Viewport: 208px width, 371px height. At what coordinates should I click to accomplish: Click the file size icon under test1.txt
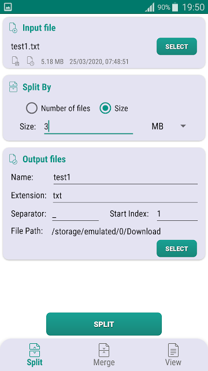point(16,61)
